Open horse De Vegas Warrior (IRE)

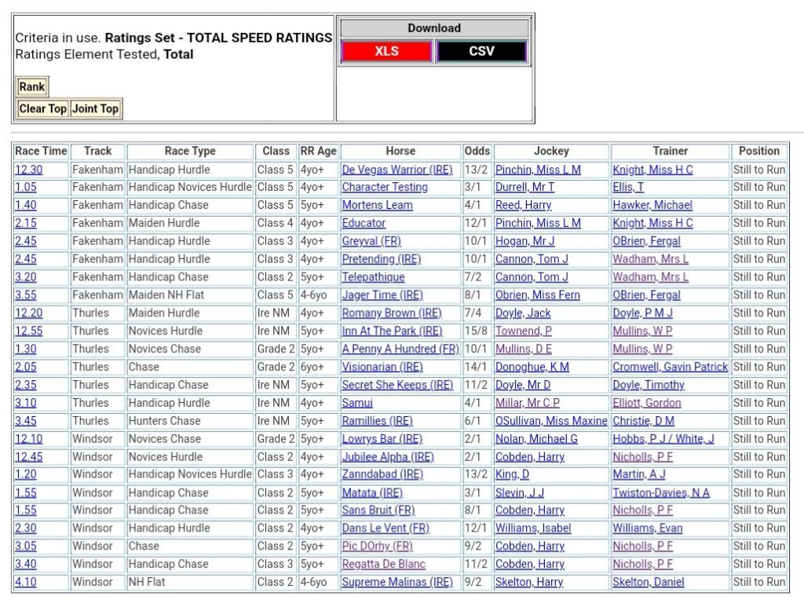(x=397, y=170)
